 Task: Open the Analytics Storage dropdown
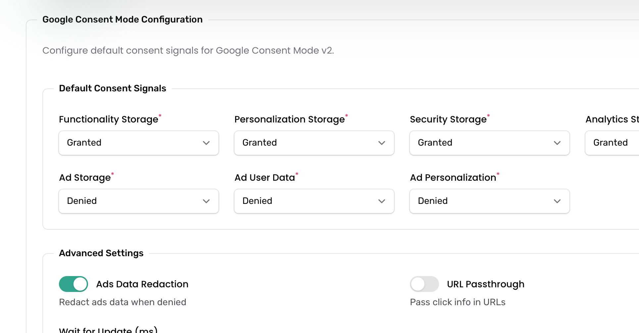point(612,143)
